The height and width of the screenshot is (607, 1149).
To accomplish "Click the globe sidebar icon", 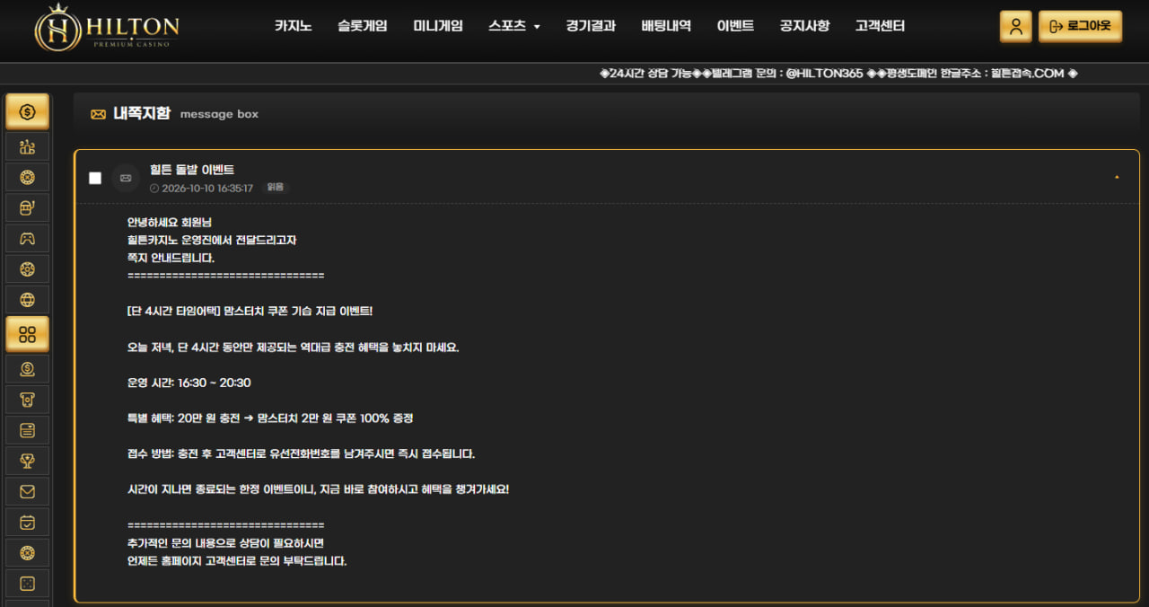I will [27, 299].
